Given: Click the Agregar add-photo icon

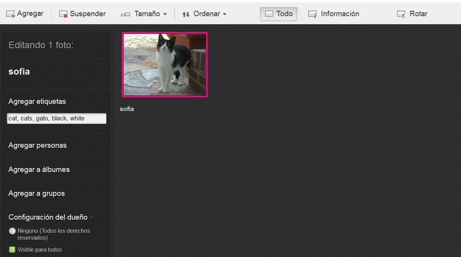Looking at the screenshot, I should 10,14.
